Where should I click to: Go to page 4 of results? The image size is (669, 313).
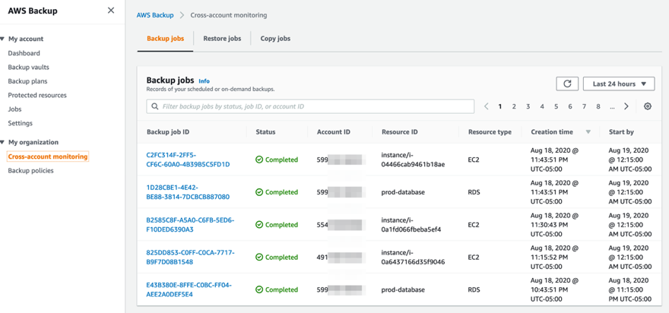542,106
